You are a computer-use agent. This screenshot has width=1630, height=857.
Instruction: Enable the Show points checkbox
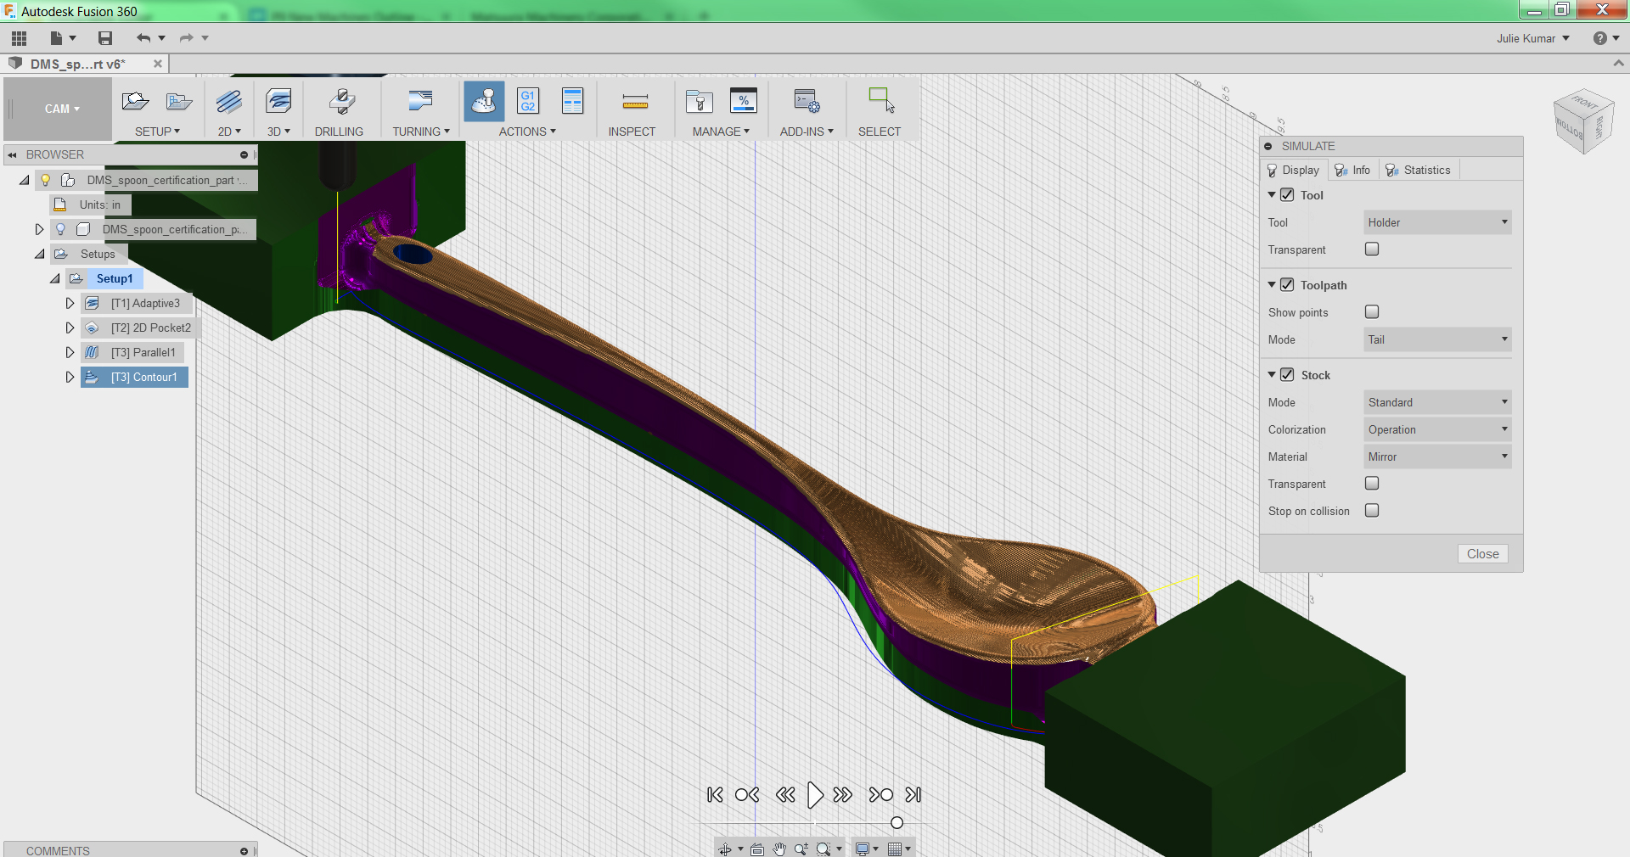click(x=1372, y=311)
